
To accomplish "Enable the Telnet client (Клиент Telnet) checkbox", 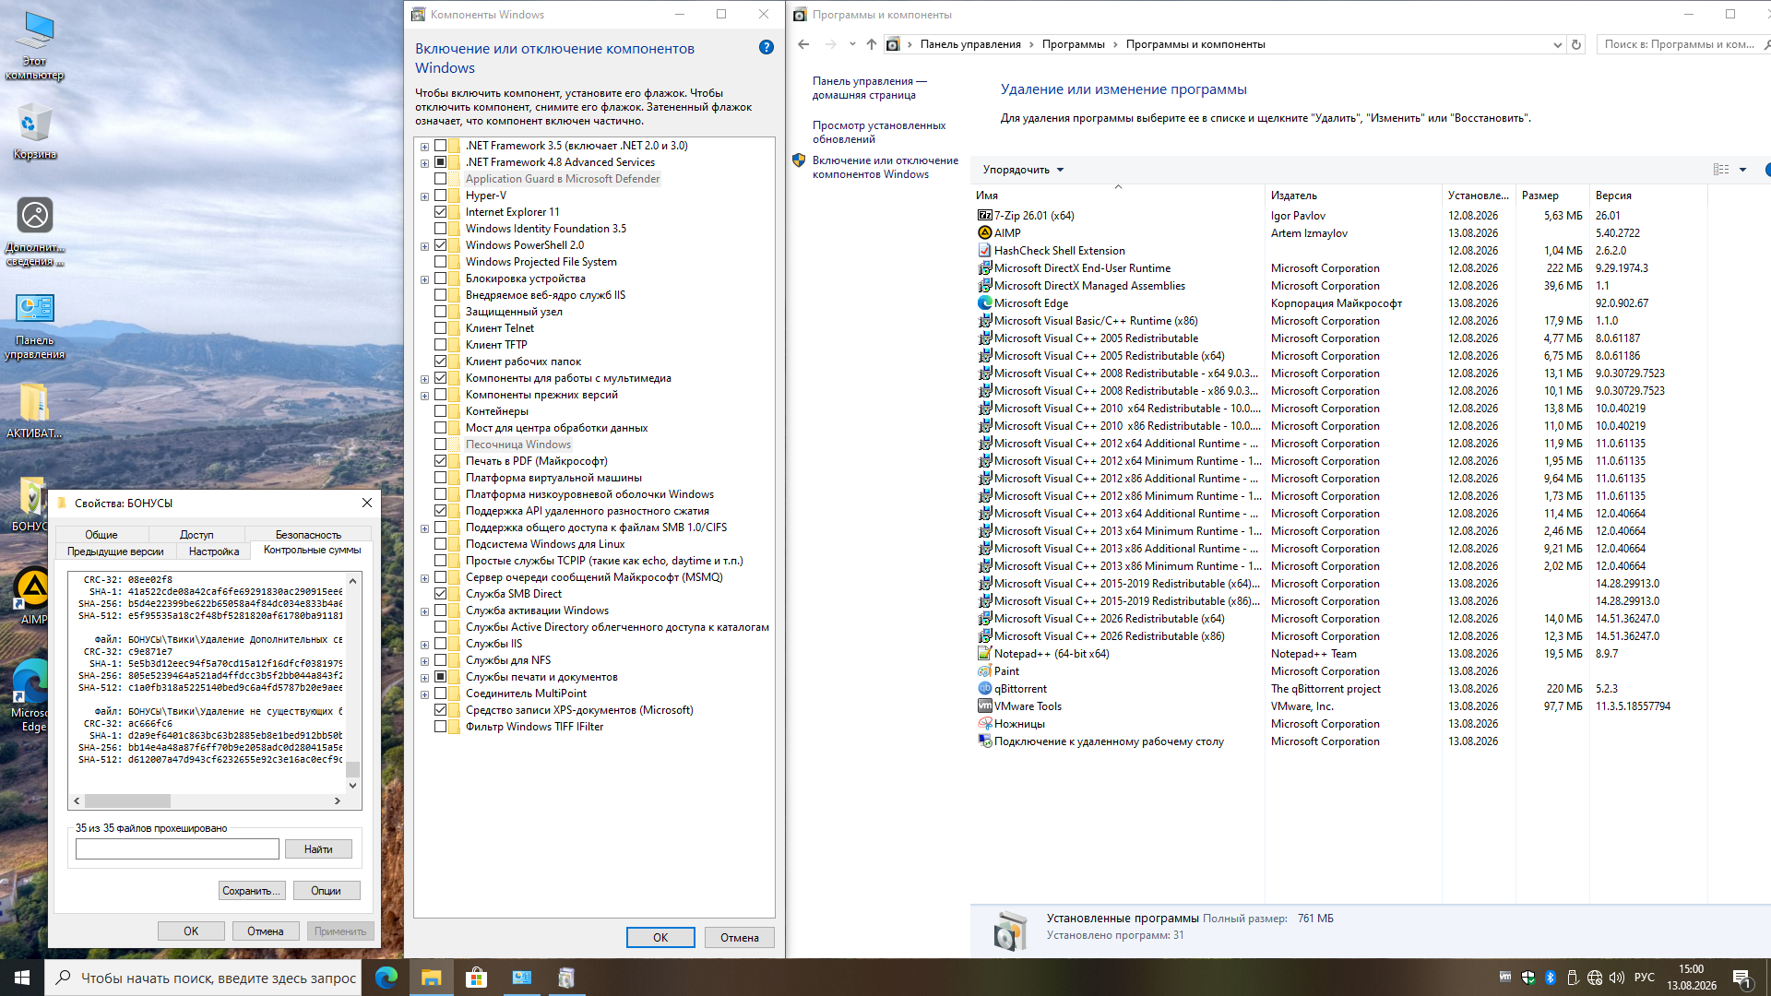I will point(441,328).
